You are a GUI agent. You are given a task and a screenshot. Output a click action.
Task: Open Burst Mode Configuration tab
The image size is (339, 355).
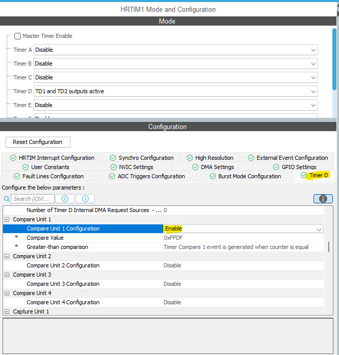click(245, 176)
